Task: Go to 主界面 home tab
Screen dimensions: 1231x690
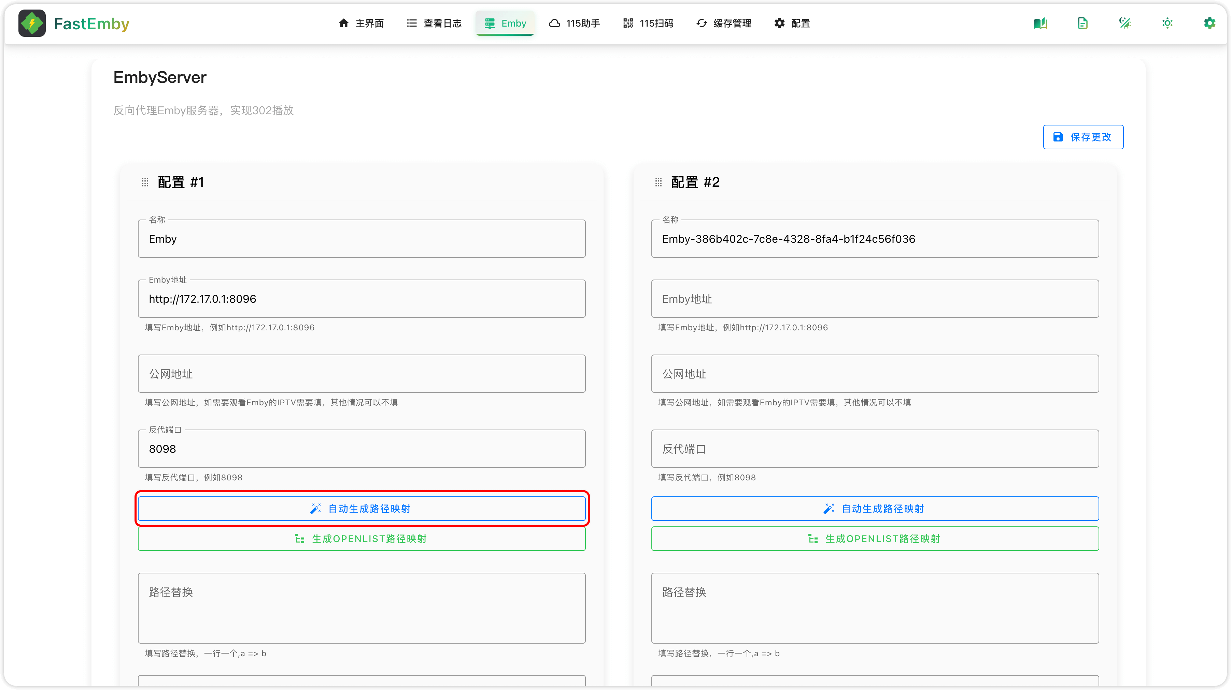Action: (x=361, y=23)
